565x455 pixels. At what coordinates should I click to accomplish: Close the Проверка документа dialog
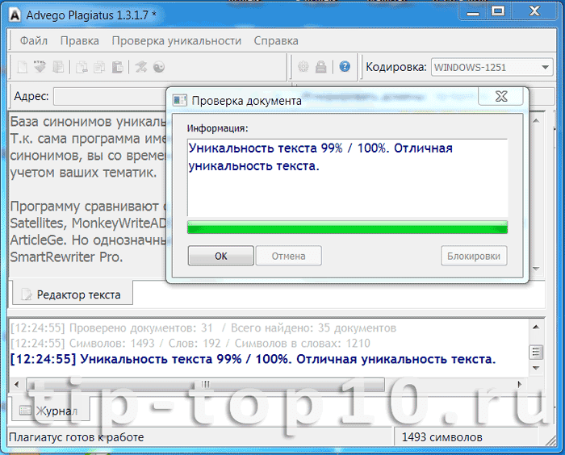[501, 96]
